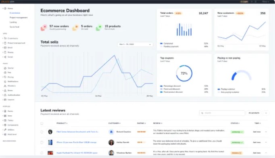
Task: Click the E-commerce cart icon under Apps
Action: coord(5,38)
